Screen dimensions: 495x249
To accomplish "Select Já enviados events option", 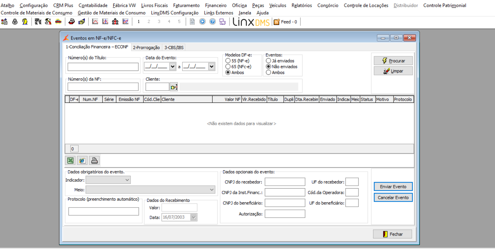I will click(x=280, y=61).
